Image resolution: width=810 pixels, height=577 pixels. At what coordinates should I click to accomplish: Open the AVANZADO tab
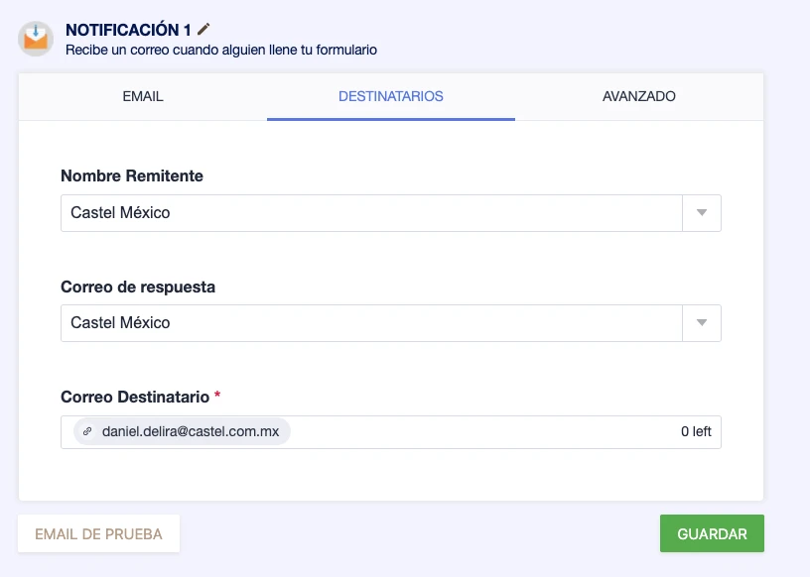(638, 96)
